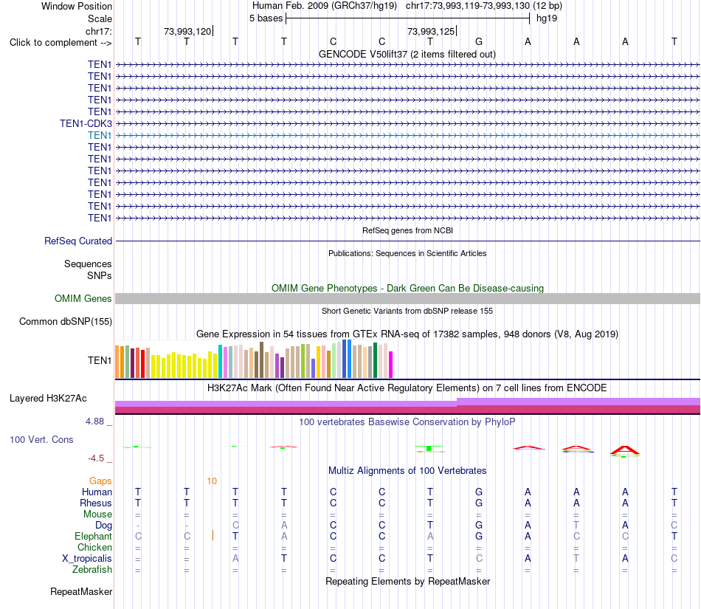The height and width of the screenshot is (609, 701).
Task: Open 'Publications: Sequences in Scientific Articles' title
Action: click(407, 253)
